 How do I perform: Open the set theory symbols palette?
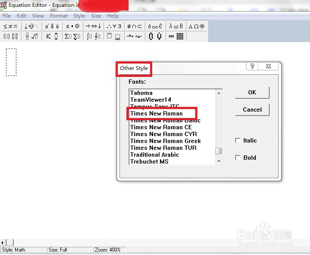135,26
